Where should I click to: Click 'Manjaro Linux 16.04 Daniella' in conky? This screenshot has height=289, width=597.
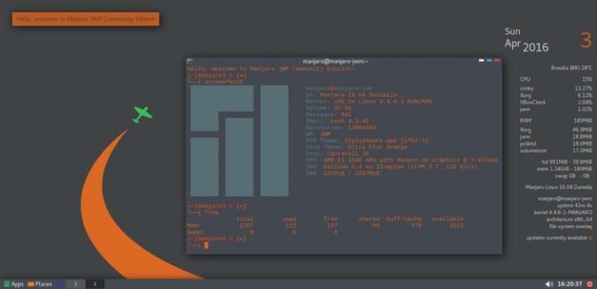[558, 187]
